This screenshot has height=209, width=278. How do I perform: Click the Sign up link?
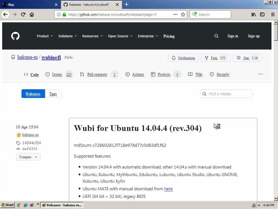(254, 36)
